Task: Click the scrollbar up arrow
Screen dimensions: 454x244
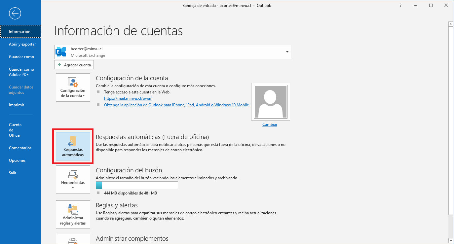Action: [x=450, y=24]
